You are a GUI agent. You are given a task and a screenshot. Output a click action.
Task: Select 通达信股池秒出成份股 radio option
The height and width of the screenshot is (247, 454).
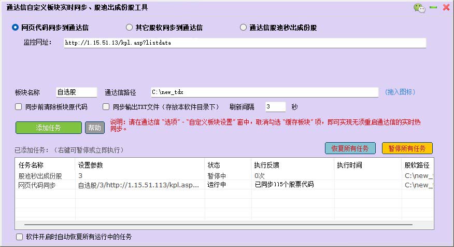click(244, 28)
